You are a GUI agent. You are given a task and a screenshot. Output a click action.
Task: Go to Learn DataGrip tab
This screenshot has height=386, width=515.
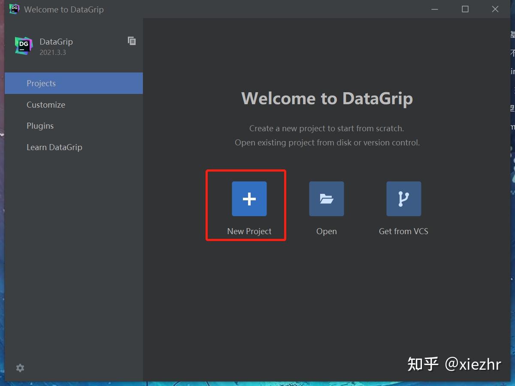click(74, 147)
